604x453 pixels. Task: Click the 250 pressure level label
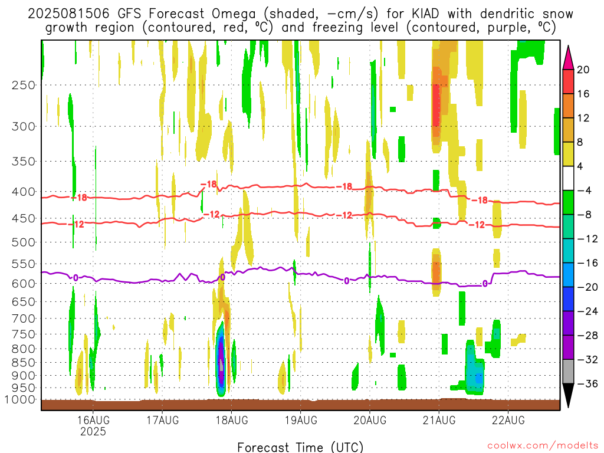24,85
